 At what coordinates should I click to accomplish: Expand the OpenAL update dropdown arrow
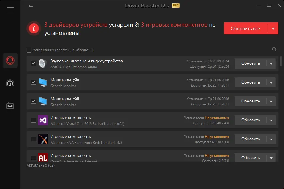point(271,158)
